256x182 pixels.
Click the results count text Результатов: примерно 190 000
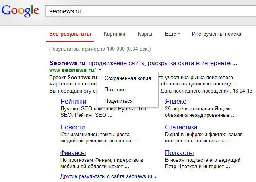(87, 49)
